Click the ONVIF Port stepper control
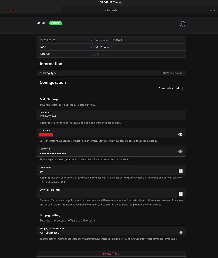 181,171
